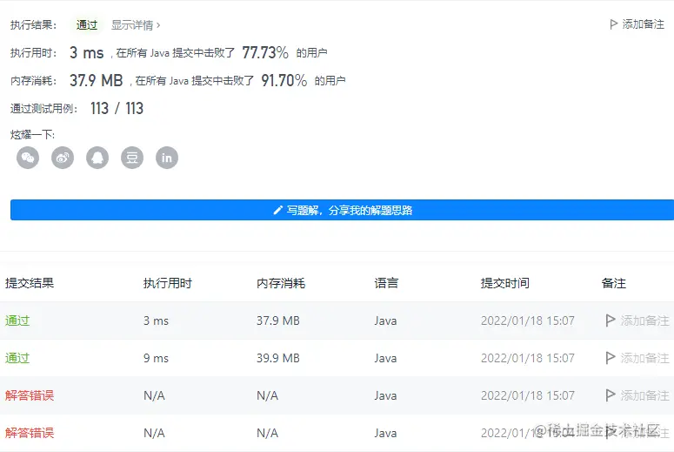The image size is (674, 452).
Task: Add a note flag for 3 ms row
Action: click(637, 320)
